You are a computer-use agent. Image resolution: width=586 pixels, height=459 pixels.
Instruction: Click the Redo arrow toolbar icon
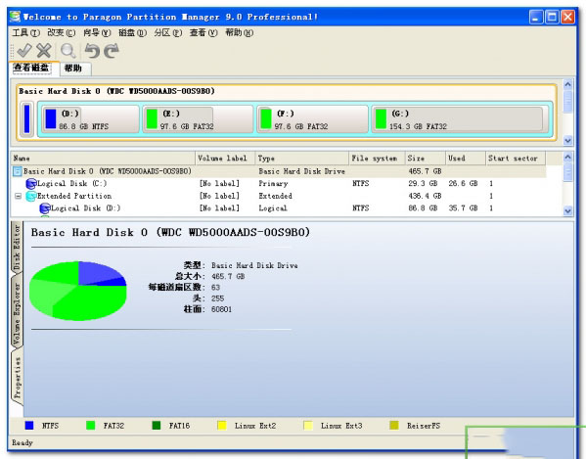[112, 51]
